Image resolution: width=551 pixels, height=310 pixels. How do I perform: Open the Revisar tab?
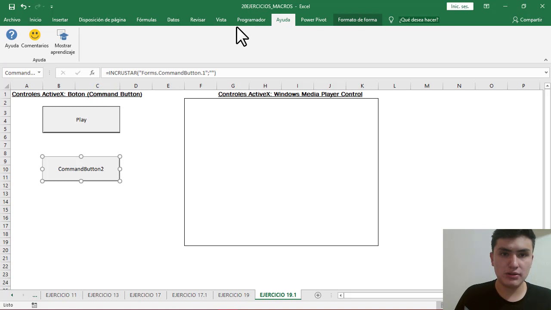198,20
